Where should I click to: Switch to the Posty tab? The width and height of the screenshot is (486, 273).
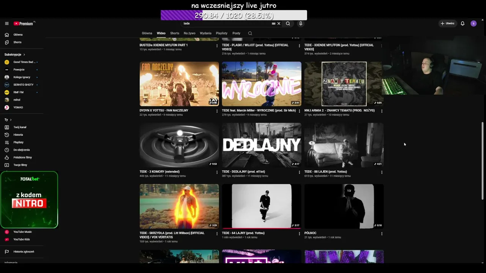(236, 33)
